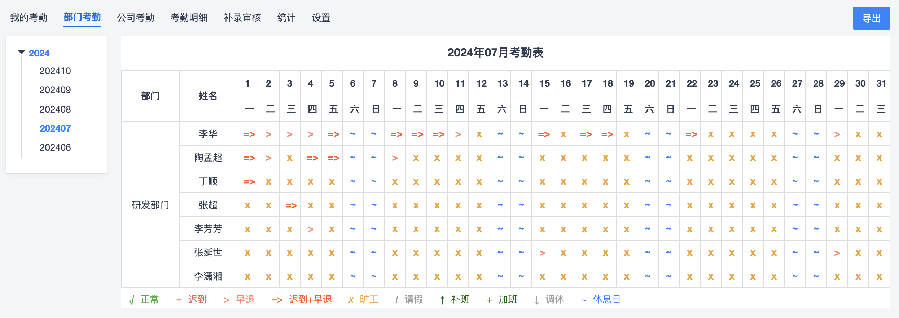Click the 部门 column header
The height and width of the screenshot is (318, 899).
[x=150, y=96]
